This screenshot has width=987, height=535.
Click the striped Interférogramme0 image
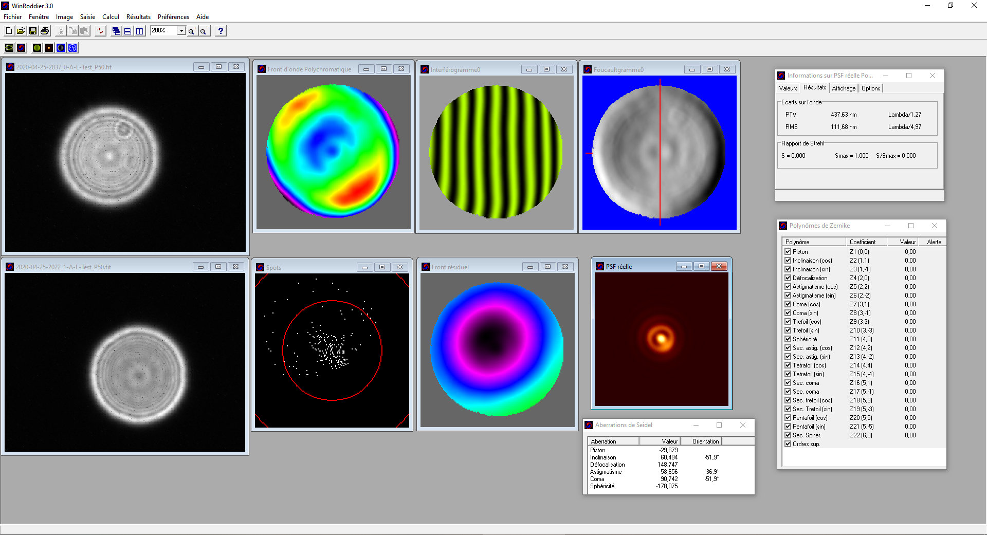pyautogui.click(x=496, y=153)
